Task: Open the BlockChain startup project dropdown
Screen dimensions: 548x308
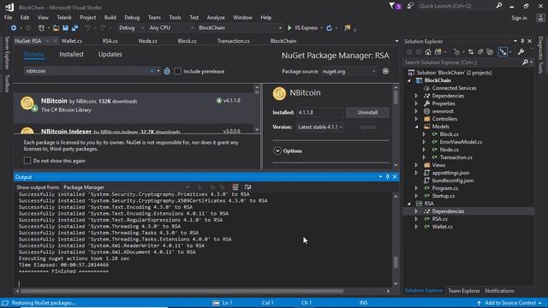Action: tap(240, 28)
